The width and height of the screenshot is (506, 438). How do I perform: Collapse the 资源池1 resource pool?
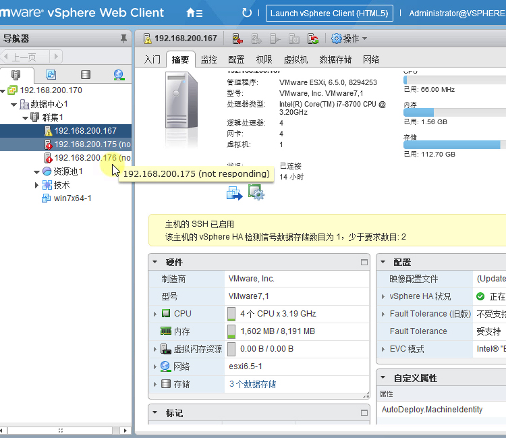click(37, 172)
